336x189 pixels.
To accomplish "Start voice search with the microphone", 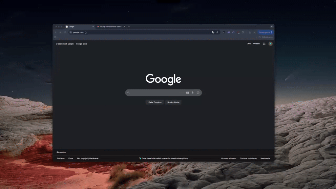I will (x=193, y=93).
